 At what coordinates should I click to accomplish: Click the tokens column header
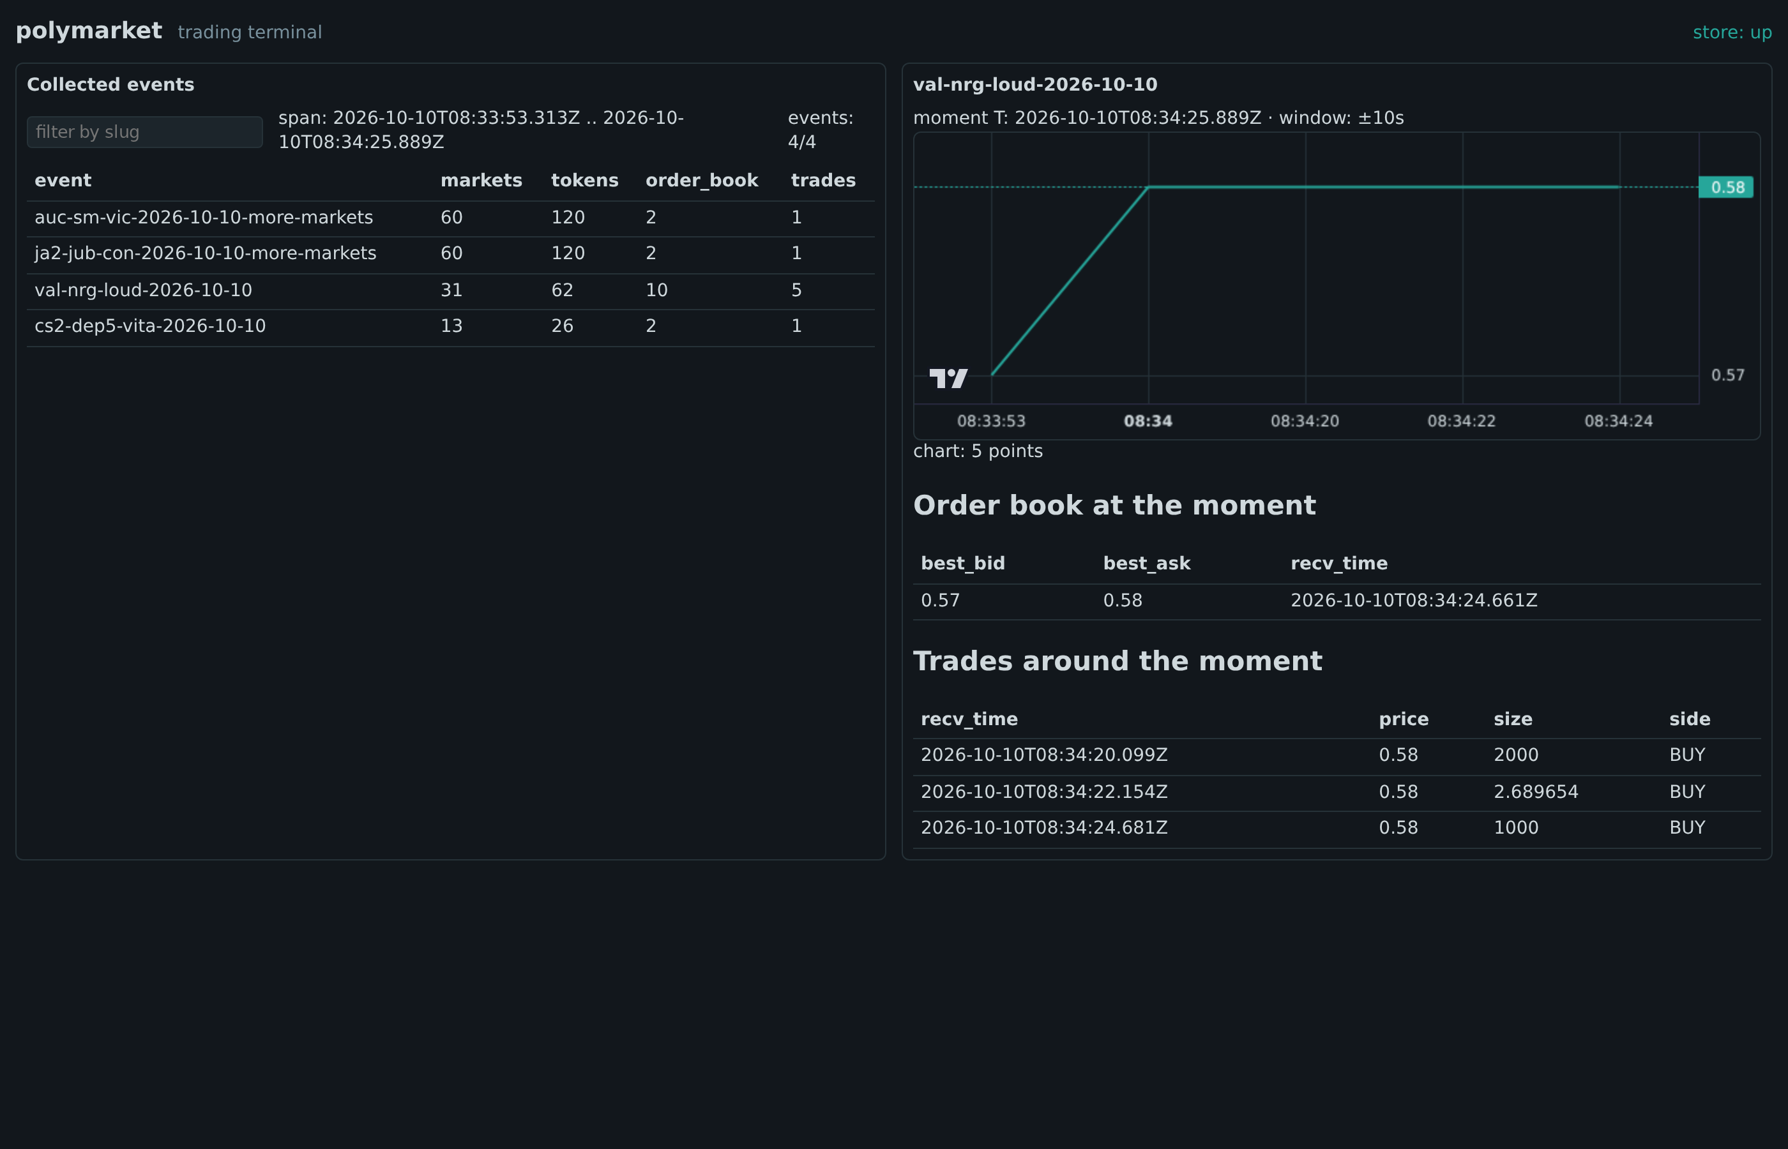(x=584, y=181)
